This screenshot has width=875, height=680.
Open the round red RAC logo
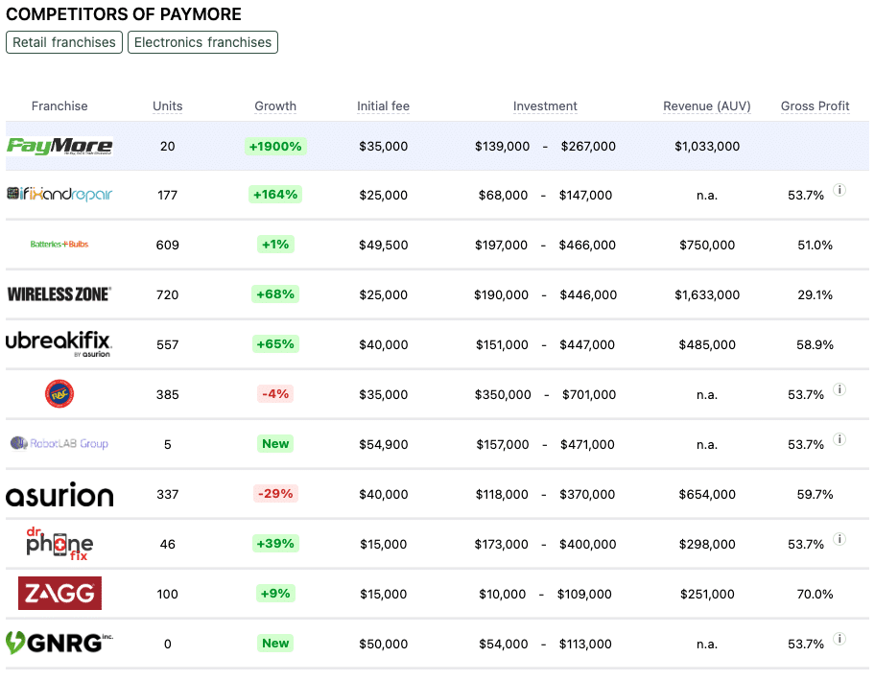pyautogui.click(x=59, y=394)
